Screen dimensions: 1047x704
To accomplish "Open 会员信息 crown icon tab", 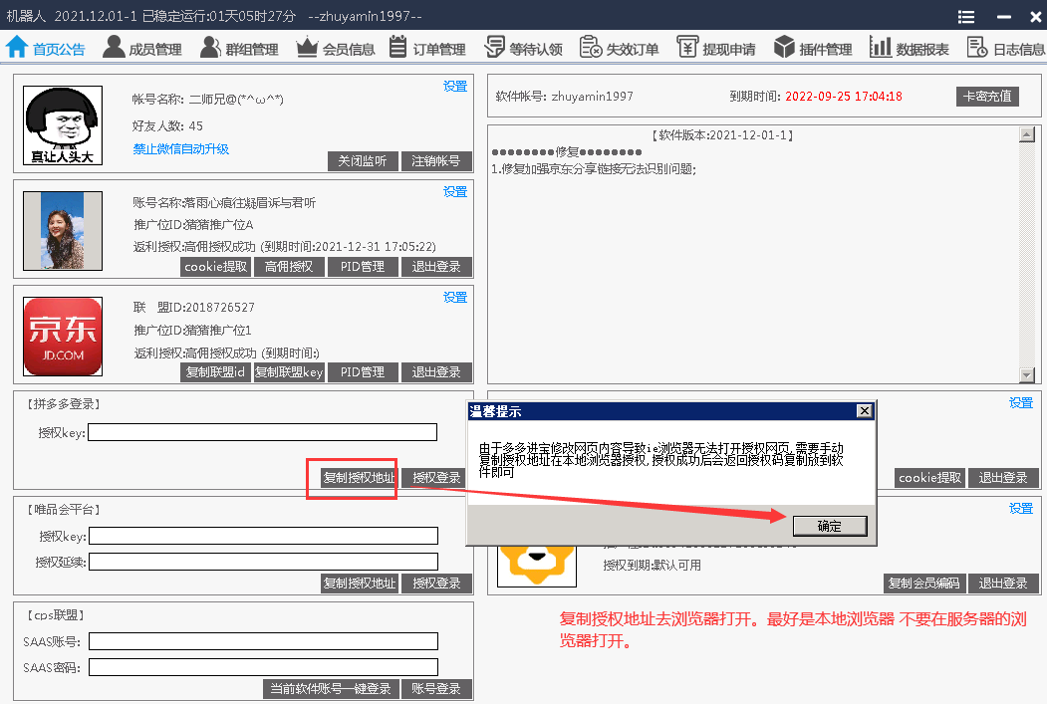I will point(336,49).
